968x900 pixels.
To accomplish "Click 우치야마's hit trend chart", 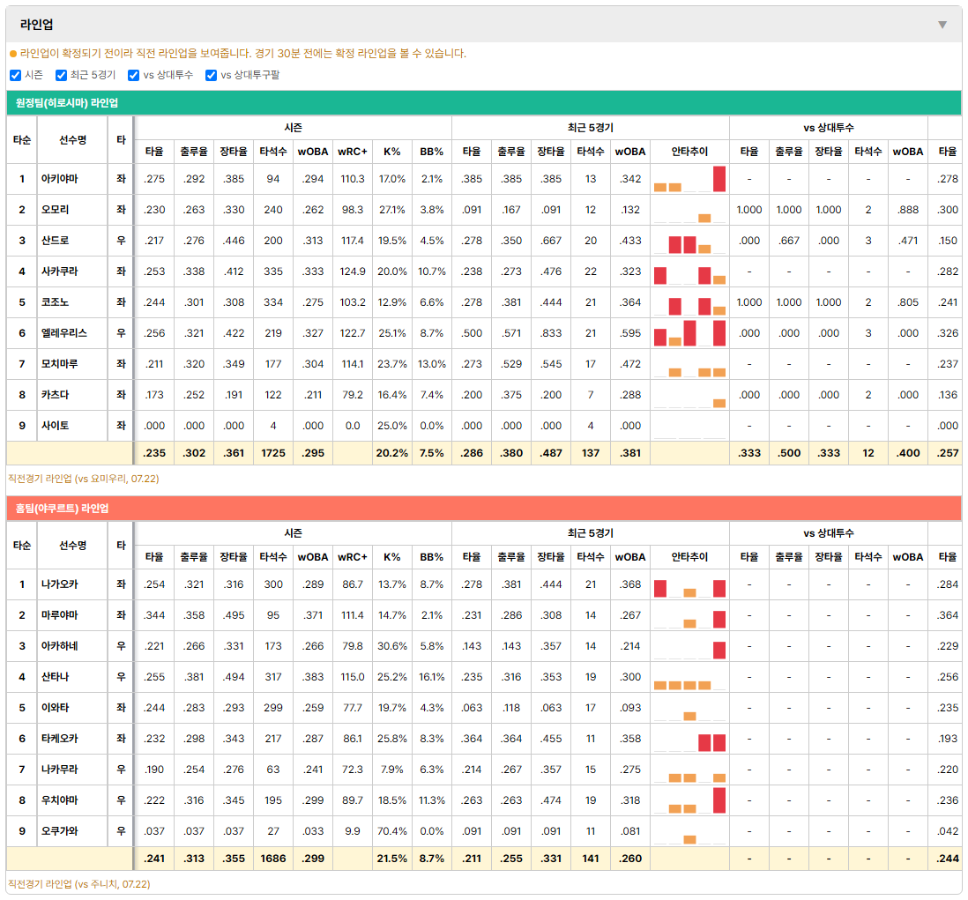I will (689, 800).
